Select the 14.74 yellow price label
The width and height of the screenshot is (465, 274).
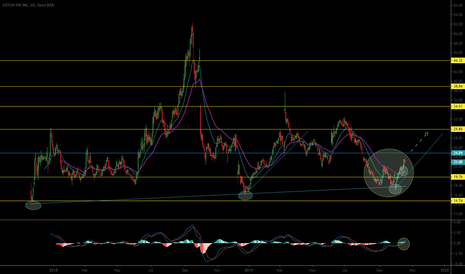coord(458,201)
